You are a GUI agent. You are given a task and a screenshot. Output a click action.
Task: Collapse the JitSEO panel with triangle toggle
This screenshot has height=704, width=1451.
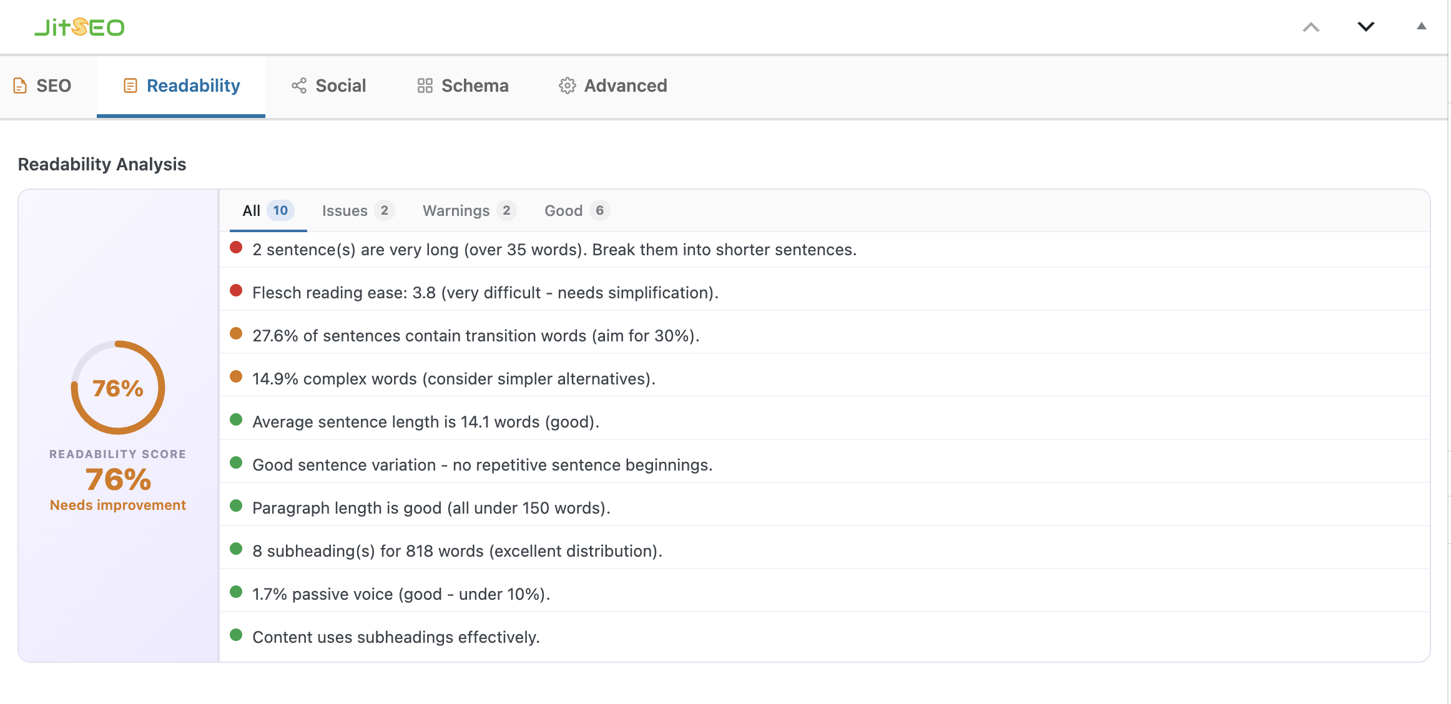point(1421,26)
